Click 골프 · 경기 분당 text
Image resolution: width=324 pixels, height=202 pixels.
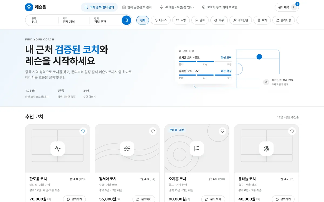pos(178,185)
